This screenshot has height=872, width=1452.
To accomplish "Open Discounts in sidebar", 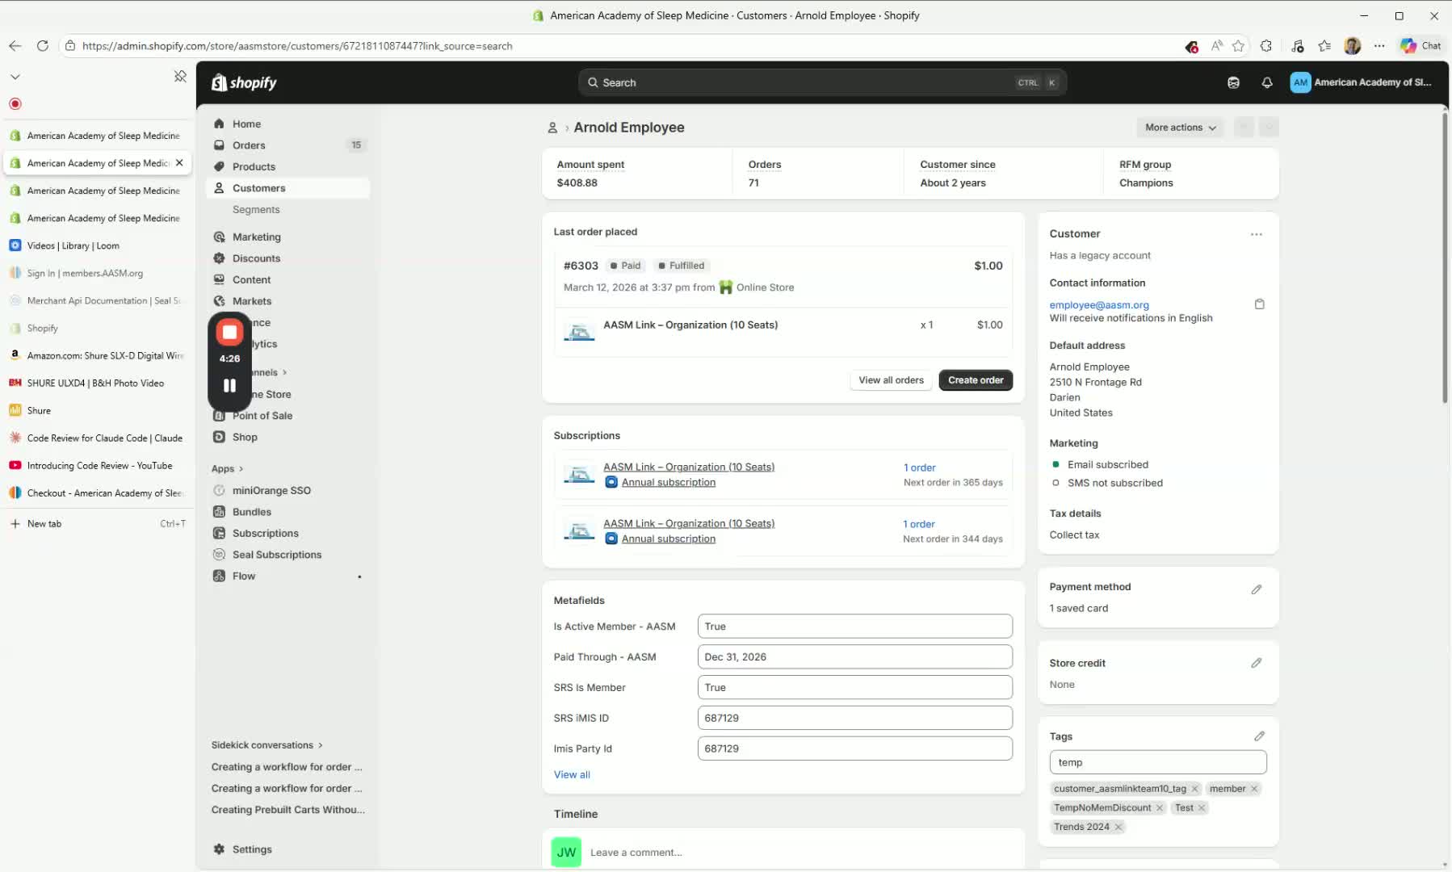I will [x=256, y=258].
